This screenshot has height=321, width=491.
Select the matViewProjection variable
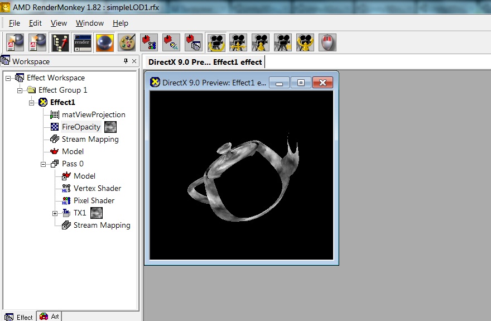click(93, 114)
